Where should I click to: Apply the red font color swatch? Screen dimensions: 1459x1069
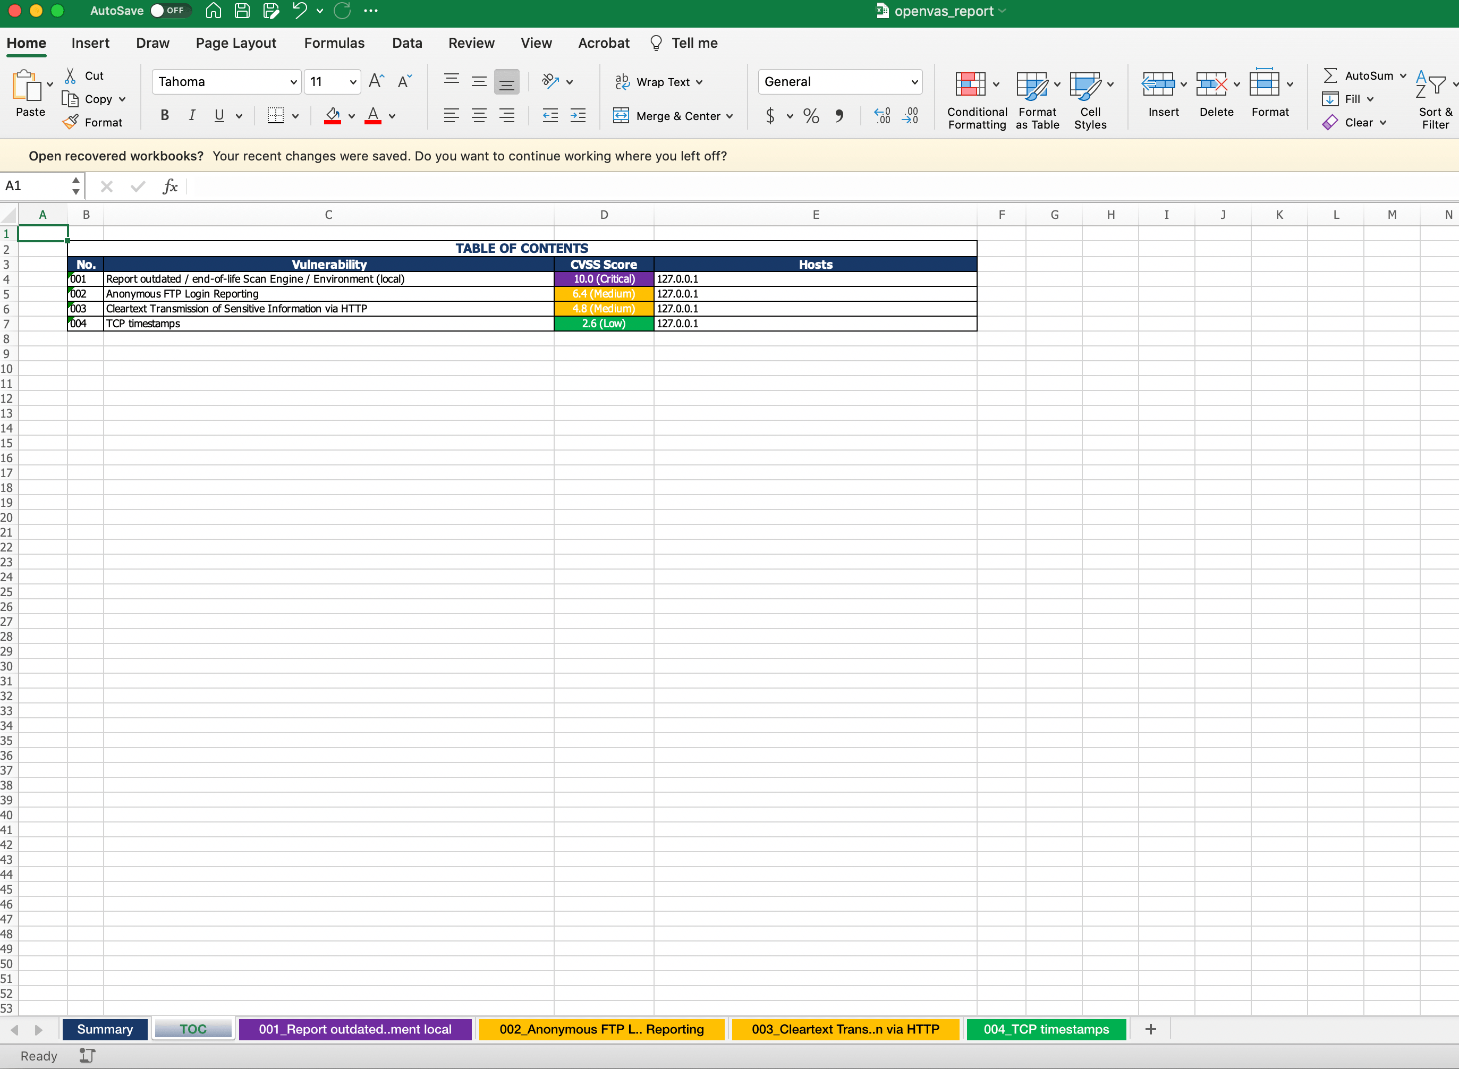pos(372,116)
